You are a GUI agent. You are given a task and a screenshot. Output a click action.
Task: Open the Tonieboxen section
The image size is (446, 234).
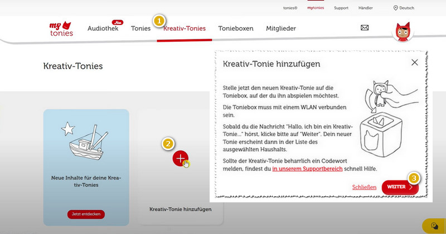(235, 28)
